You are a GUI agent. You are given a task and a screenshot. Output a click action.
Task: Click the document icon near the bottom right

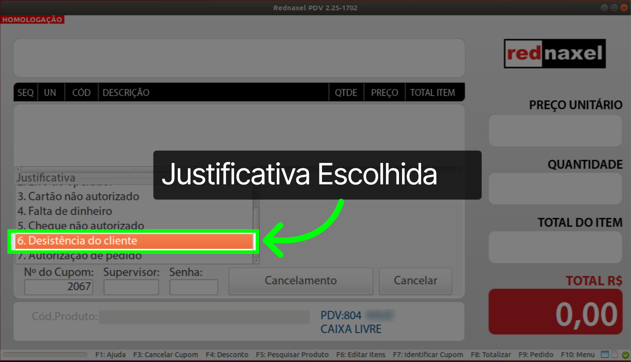coord(614,354)
